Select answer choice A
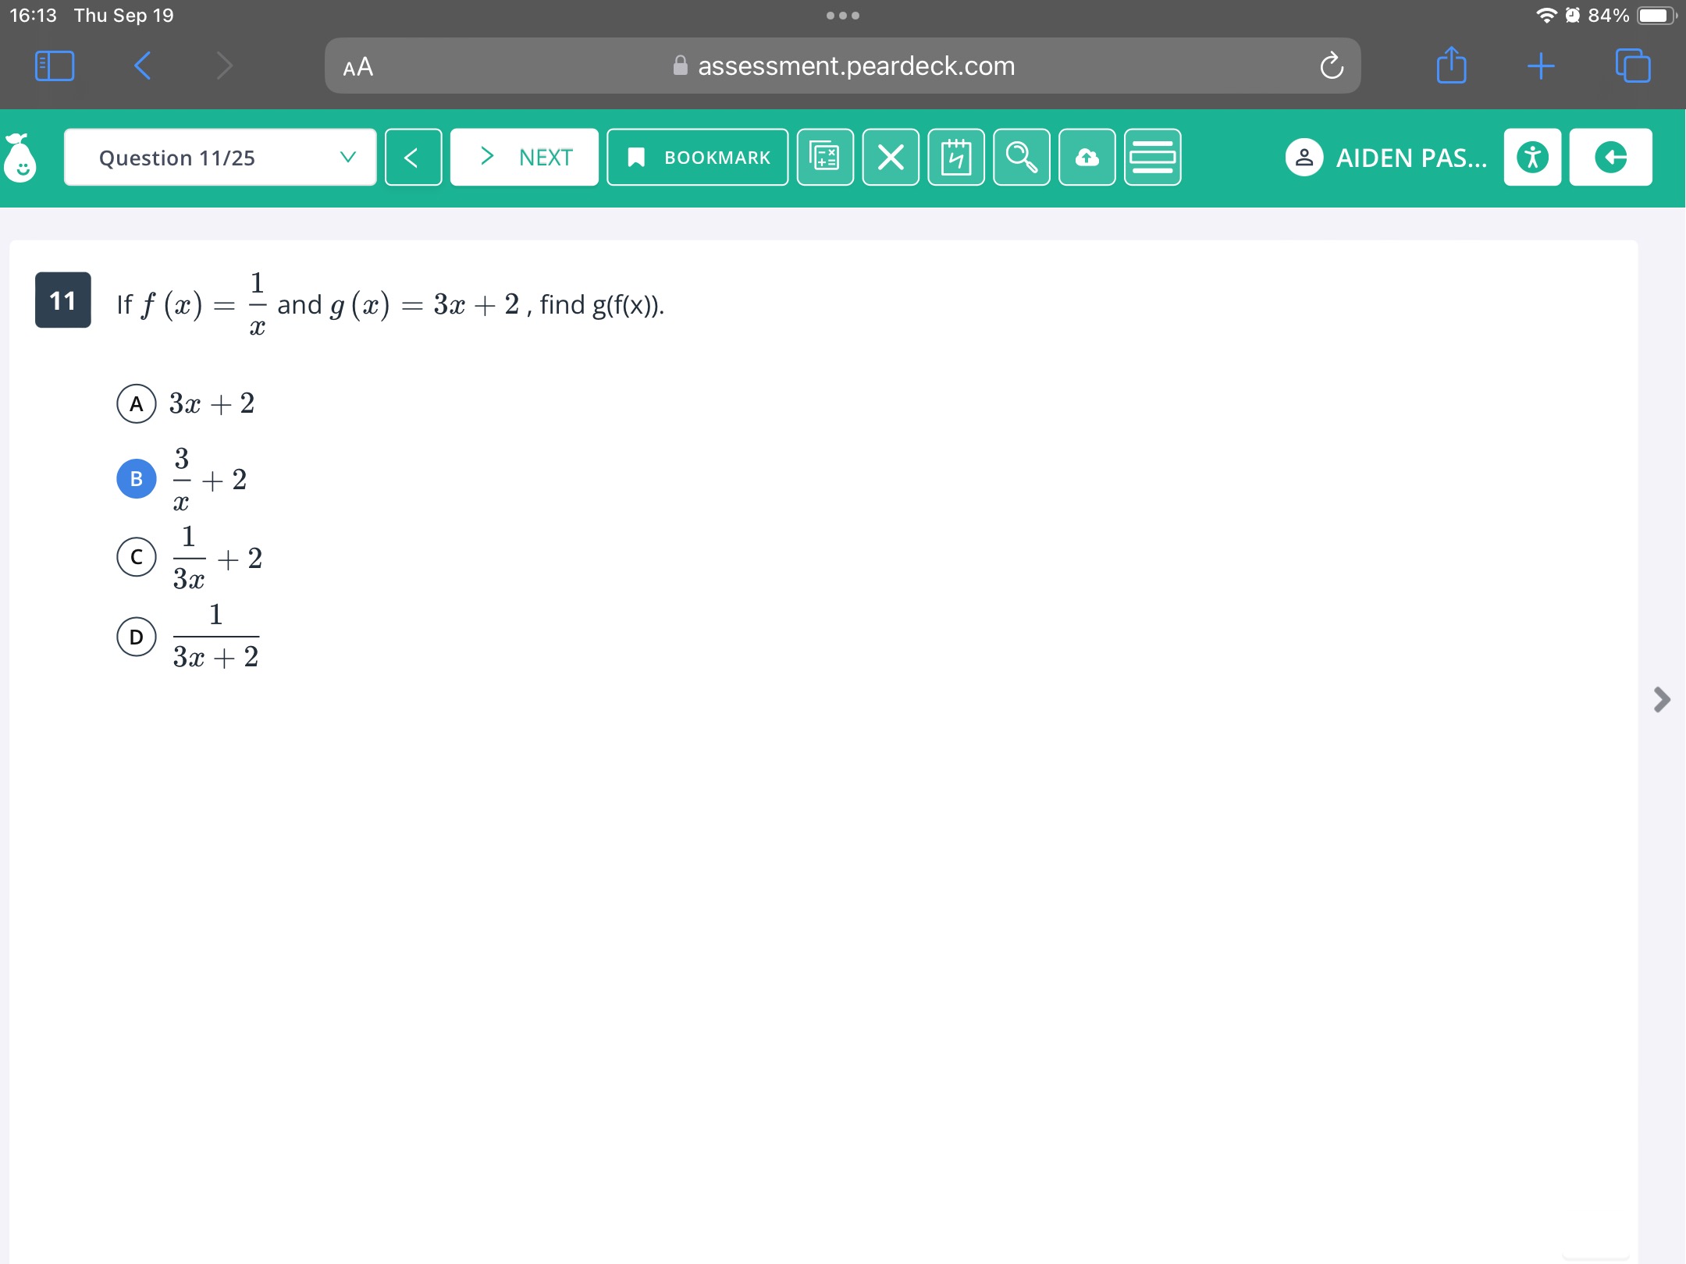 (x=137, y=403)
